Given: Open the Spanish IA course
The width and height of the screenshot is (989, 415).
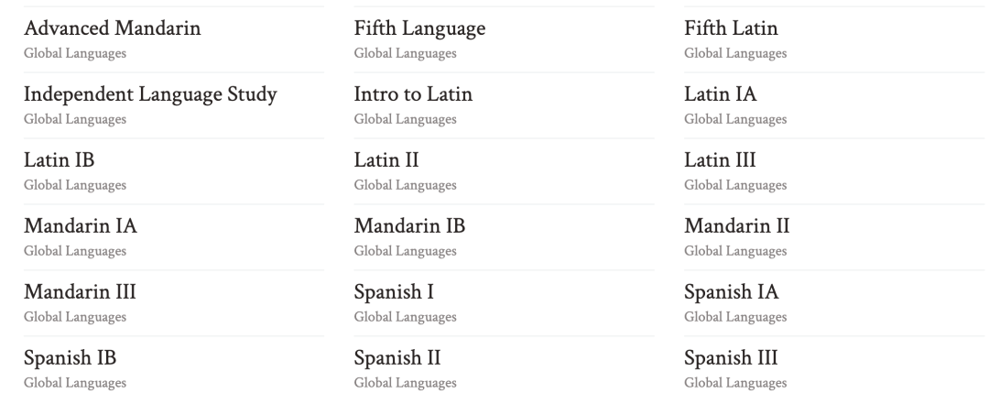Looking at the screenshot, I should click(x=731, y=292).
